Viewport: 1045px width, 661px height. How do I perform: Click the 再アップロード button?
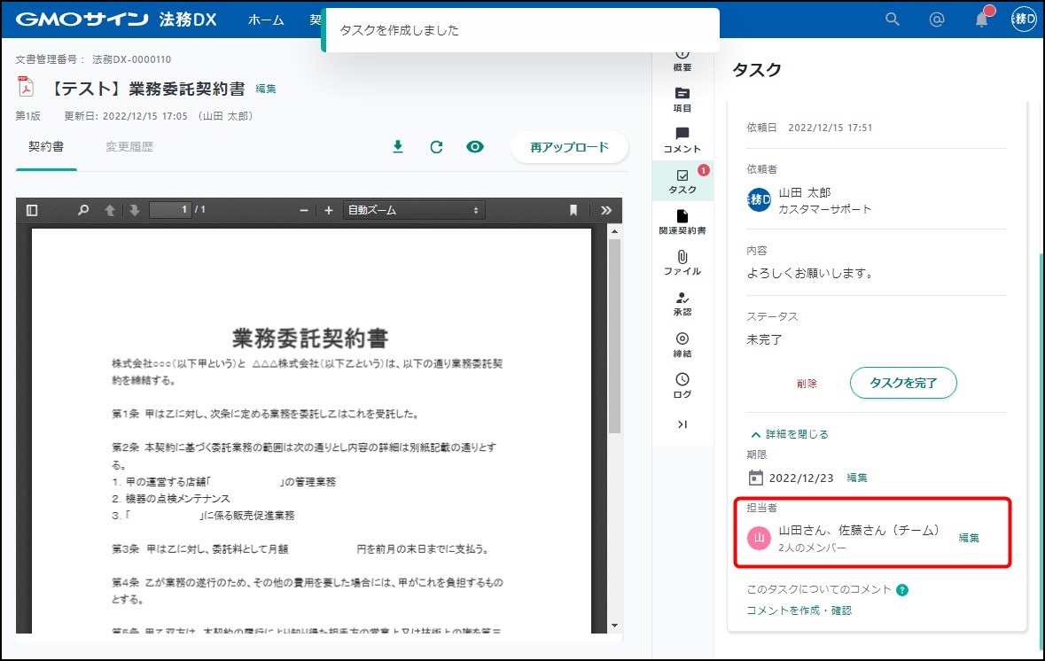[x=569, y=147]
